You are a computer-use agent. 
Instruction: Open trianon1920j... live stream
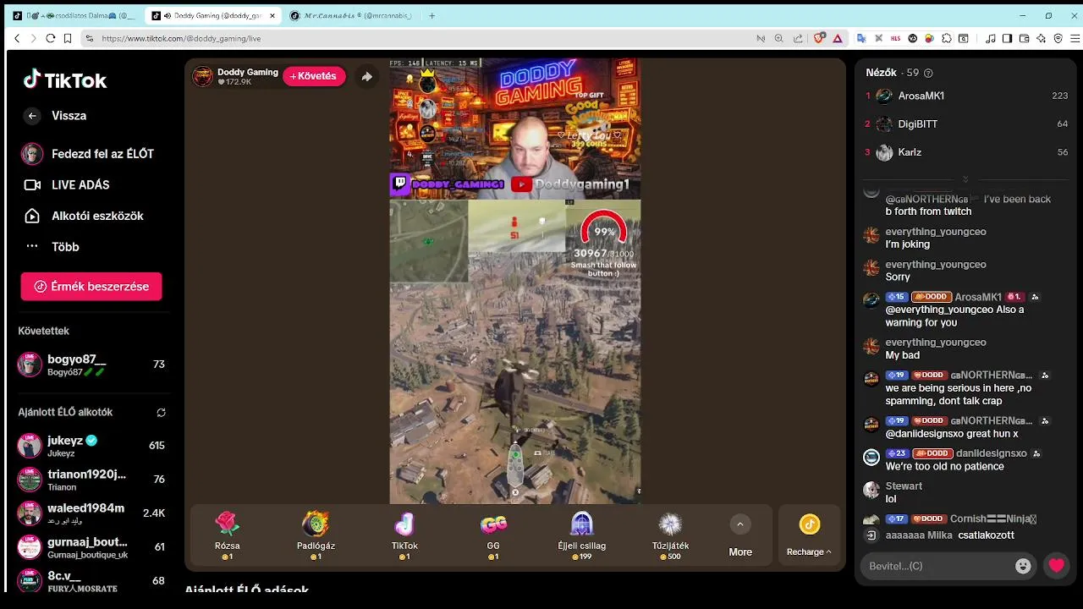91,480
